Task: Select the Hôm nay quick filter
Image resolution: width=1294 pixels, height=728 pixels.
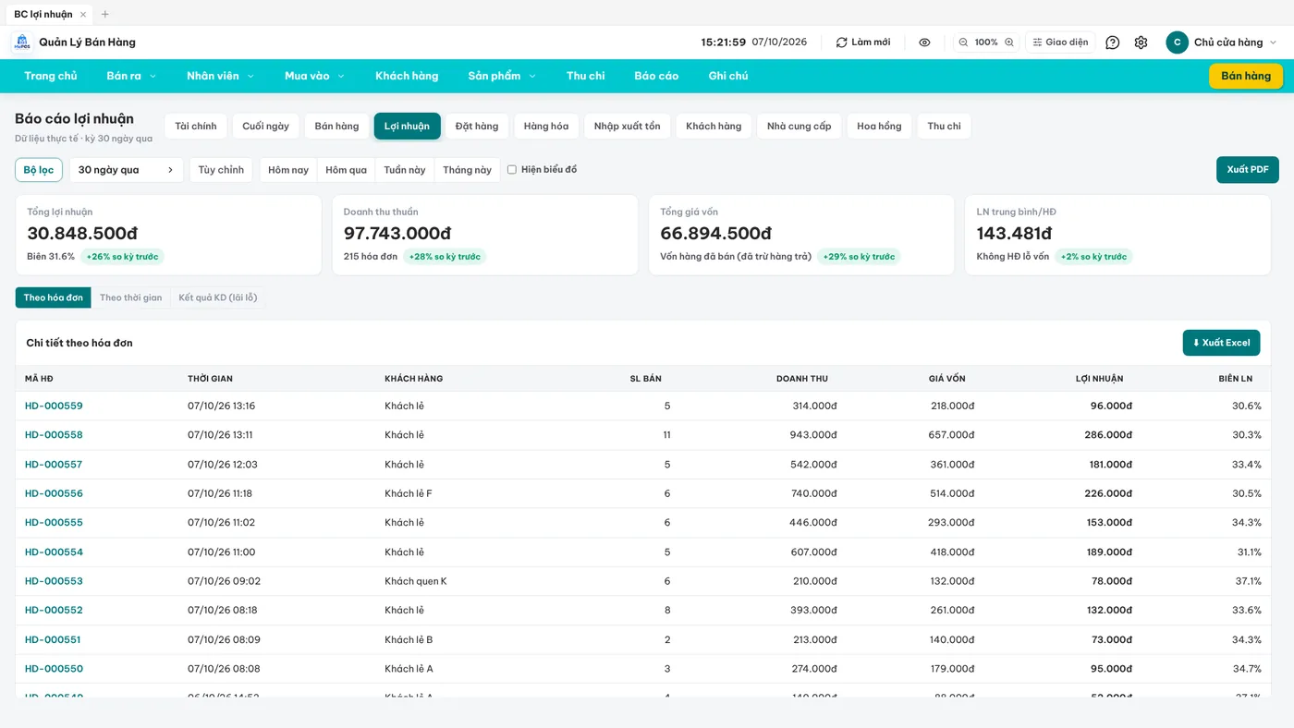Action: 288,170
